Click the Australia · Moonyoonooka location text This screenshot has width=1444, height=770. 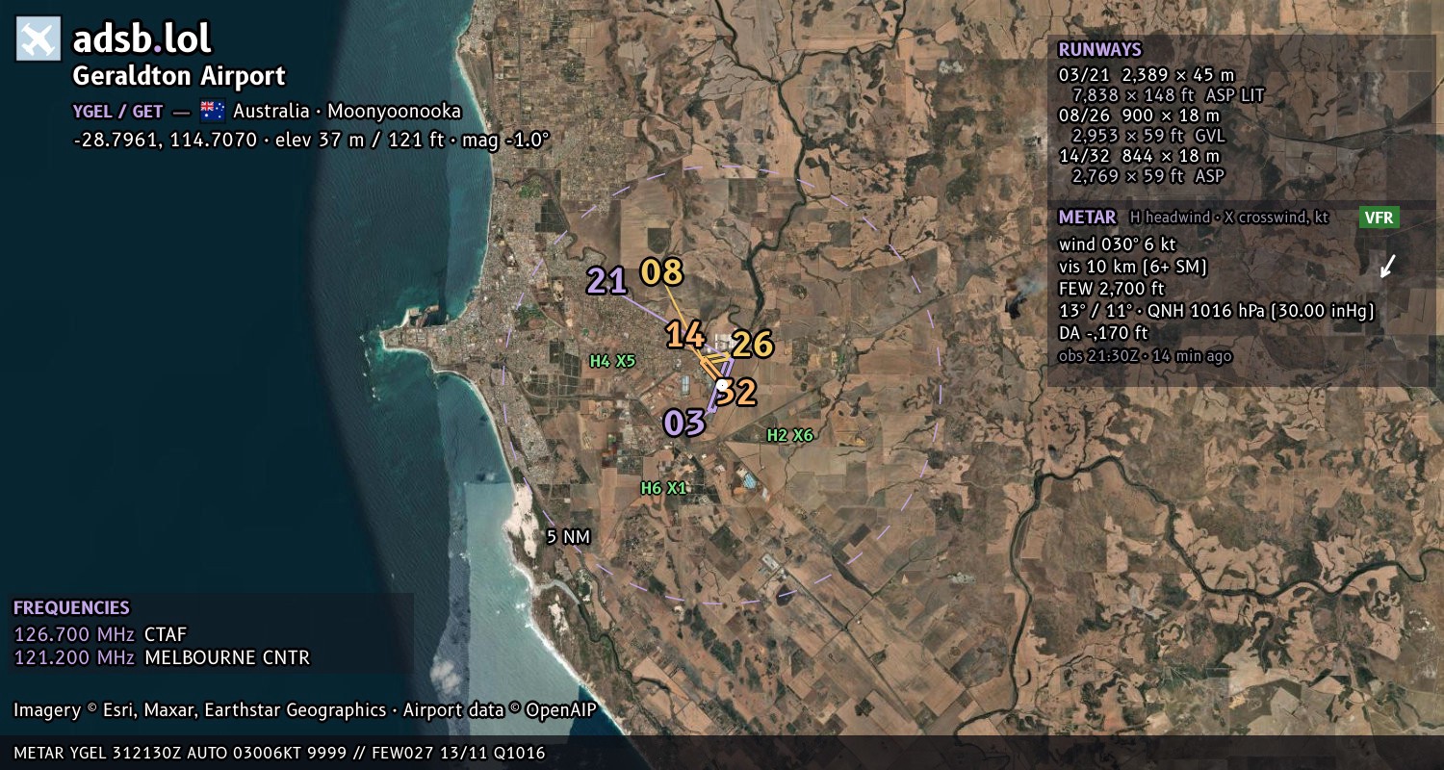(x=348, y=111)
